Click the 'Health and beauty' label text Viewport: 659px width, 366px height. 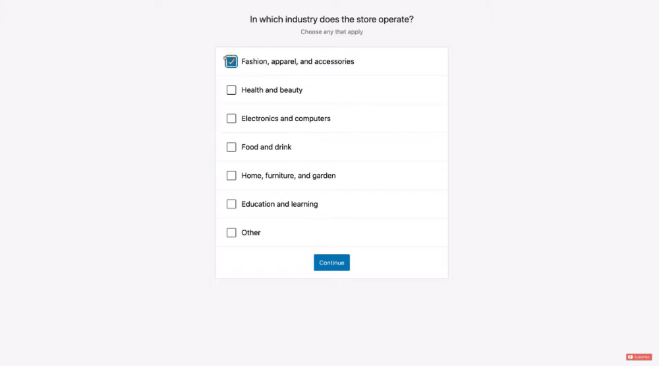(272, 90)
